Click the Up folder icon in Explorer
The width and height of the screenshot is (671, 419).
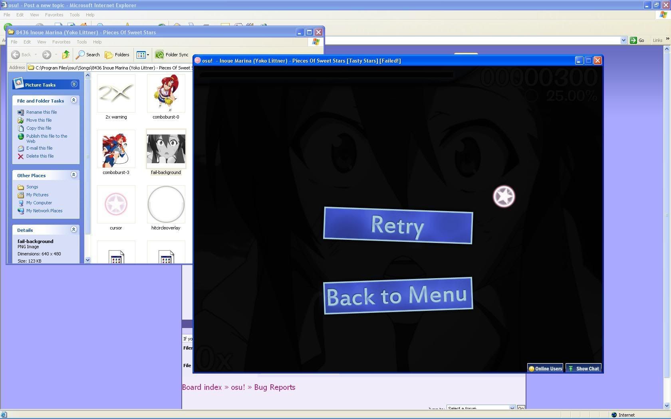pos(66,55)
